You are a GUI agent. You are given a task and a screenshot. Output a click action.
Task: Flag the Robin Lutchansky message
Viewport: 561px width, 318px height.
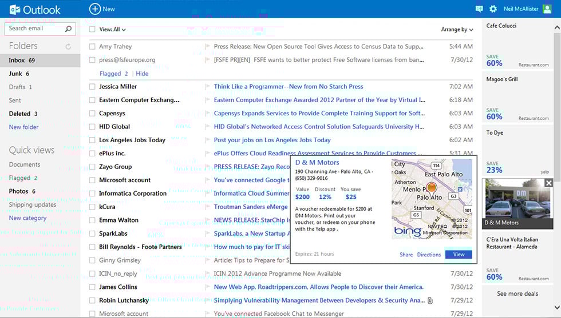pos(207,300)
